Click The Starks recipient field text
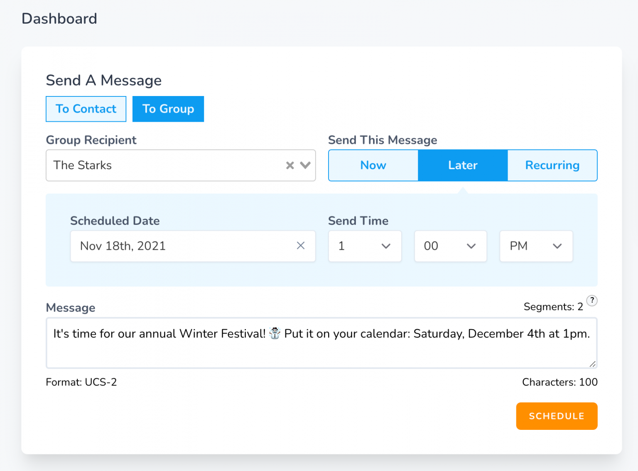 (83, 165)
